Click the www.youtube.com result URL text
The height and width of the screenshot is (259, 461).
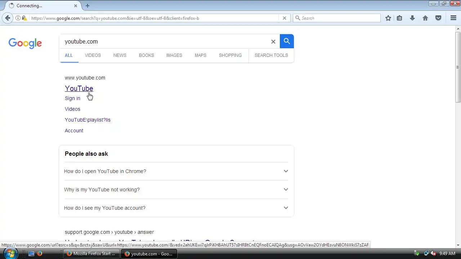click(85, 78)
